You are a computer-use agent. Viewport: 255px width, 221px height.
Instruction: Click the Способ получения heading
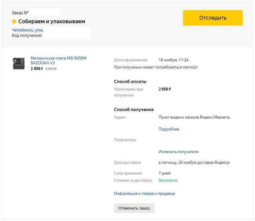pyautogui.click(x=134, y=110)
